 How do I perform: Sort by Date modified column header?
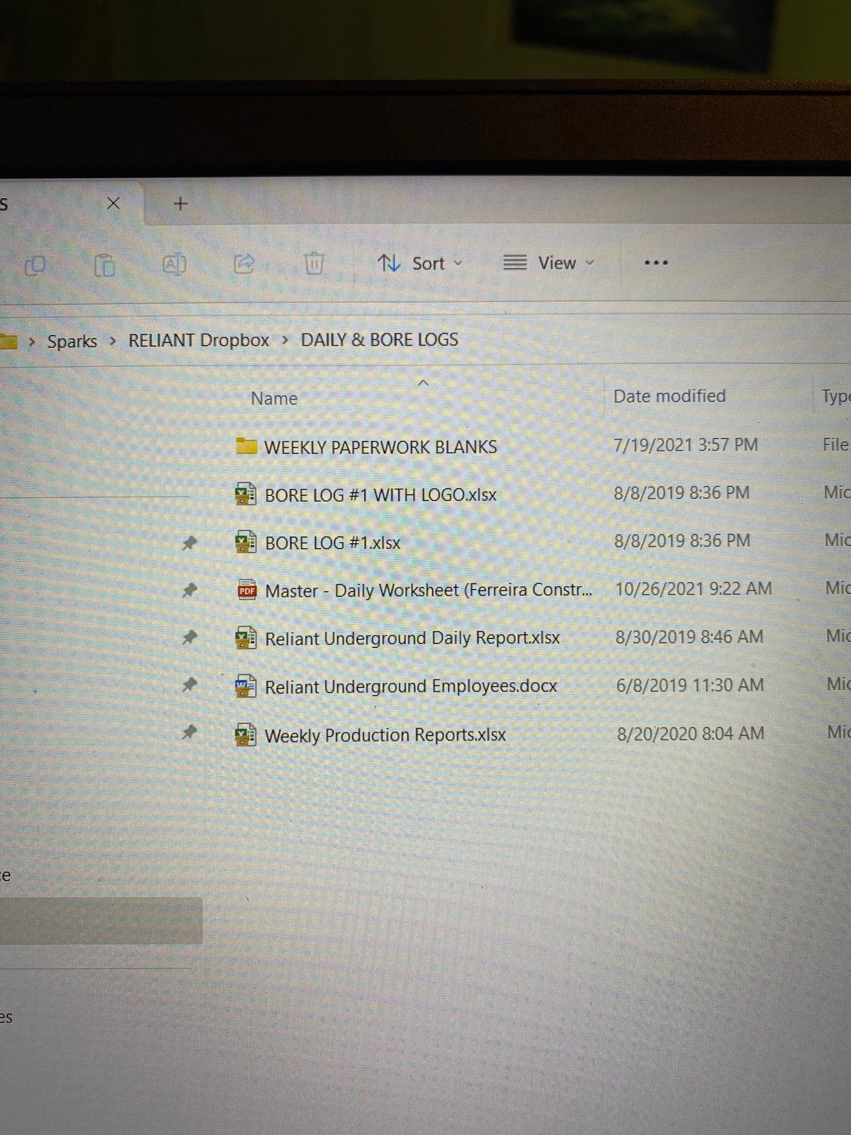point(669,396)
